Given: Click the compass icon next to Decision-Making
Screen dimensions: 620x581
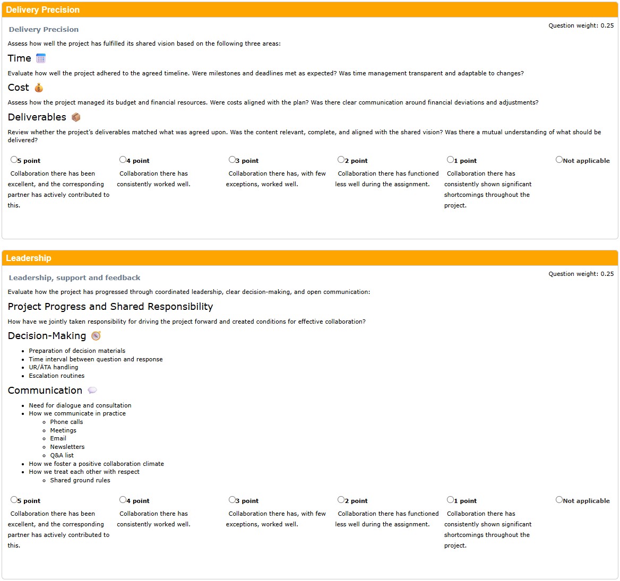Looking at the screenshot, I should pos(96,336).
